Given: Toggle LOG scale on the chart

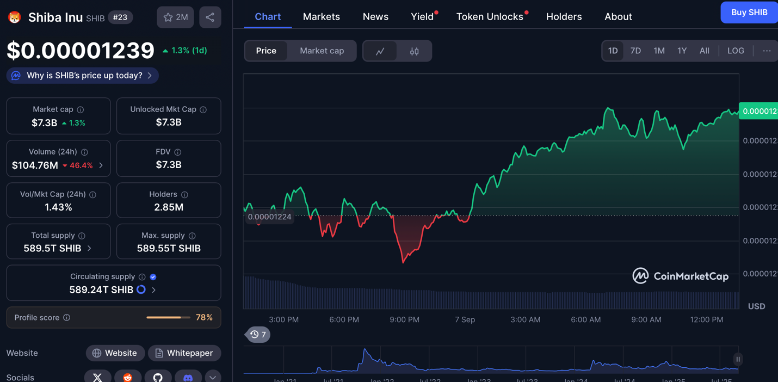Looking at the screenshot, I should 736,51.
